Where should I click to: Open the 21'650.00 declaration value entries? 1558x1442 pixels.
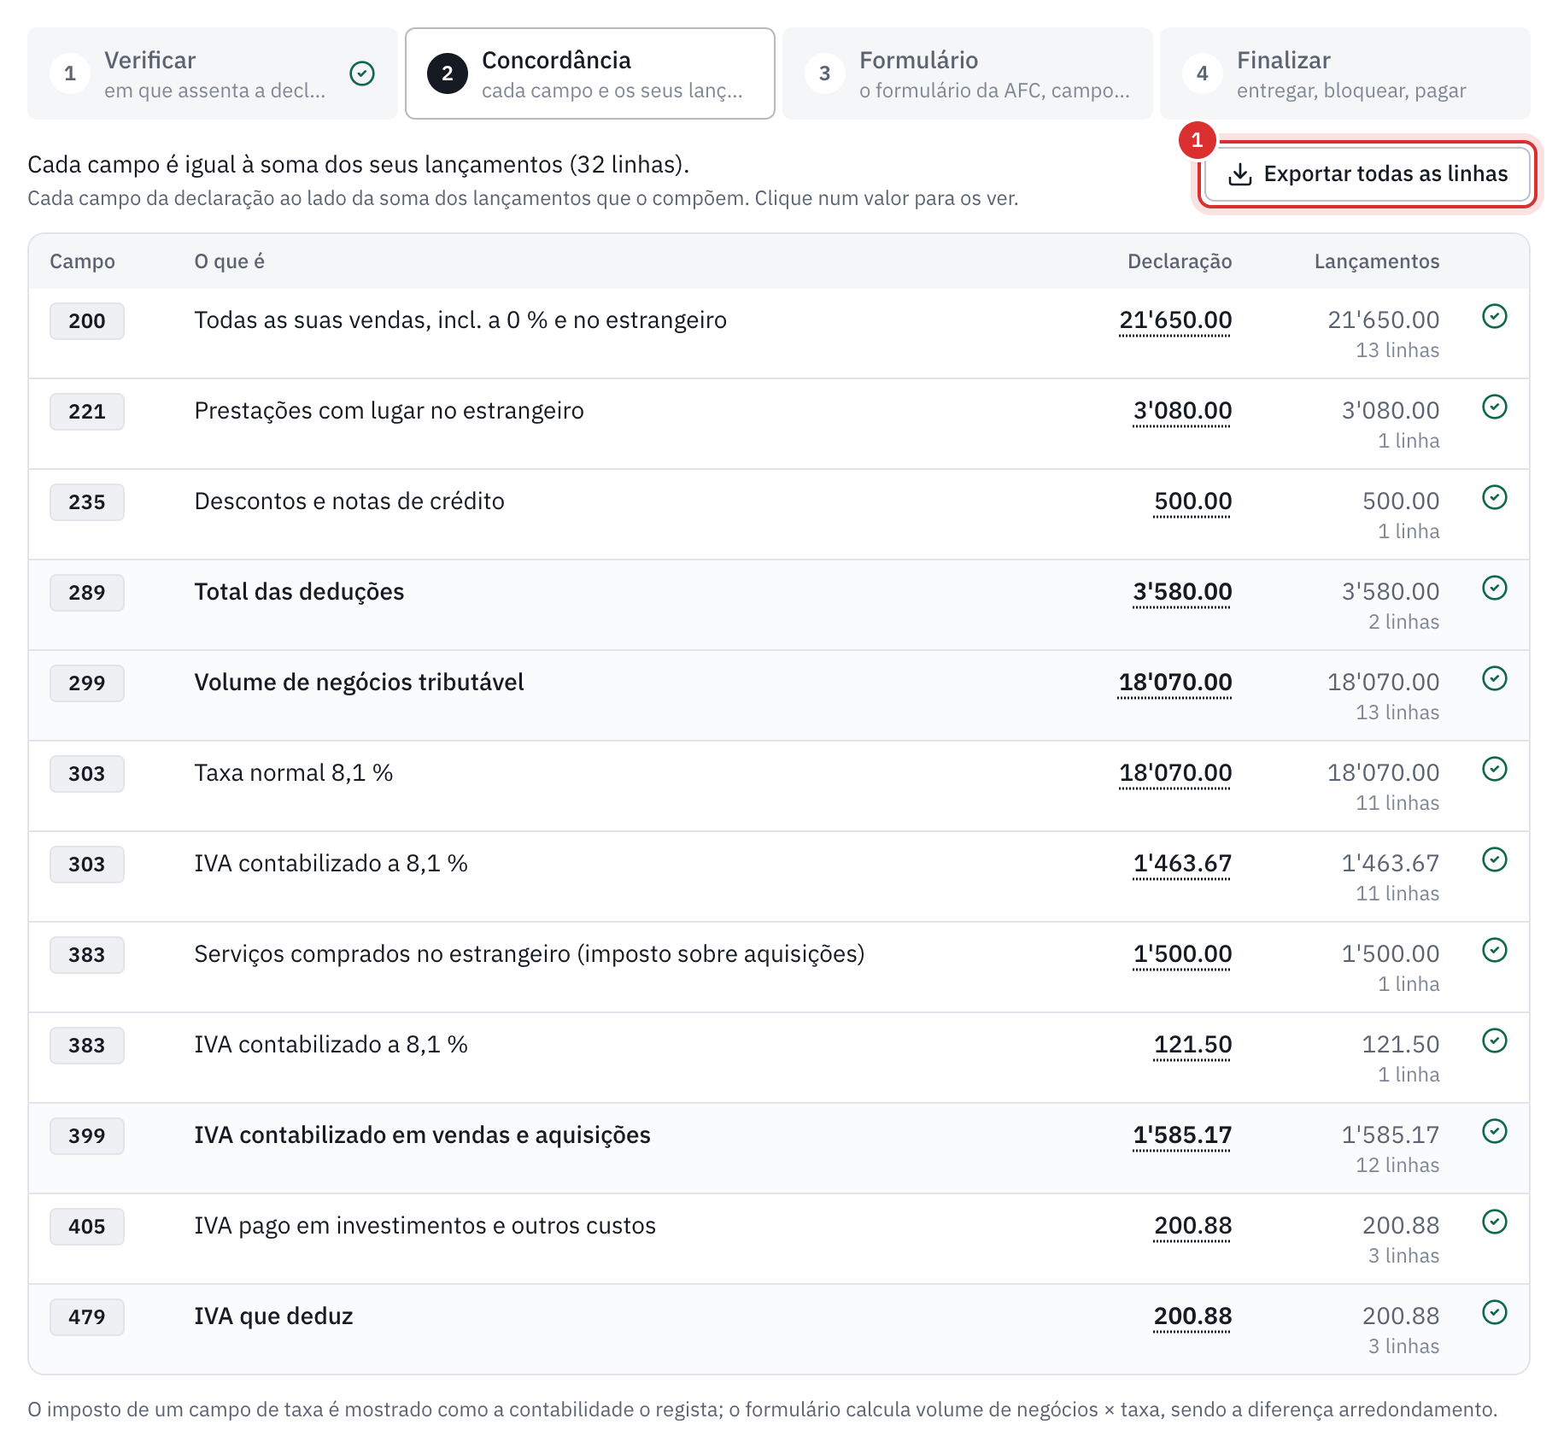pyautogui.click(x=1175, y=320)
